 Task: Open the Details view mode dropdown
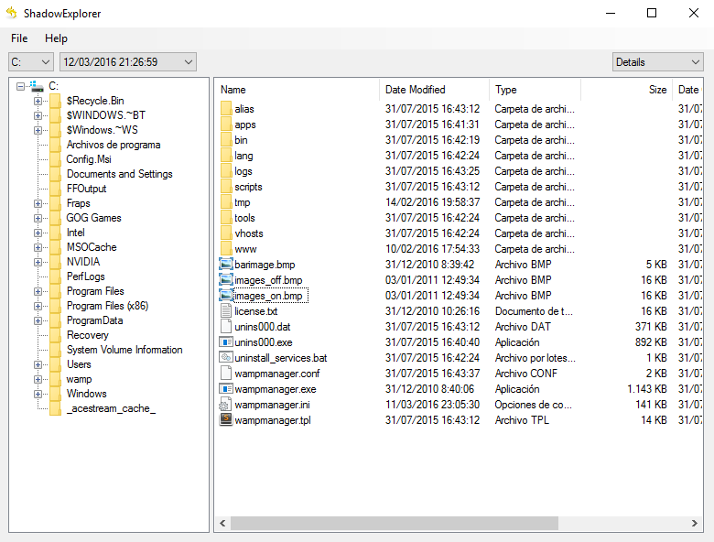(658, 62)
